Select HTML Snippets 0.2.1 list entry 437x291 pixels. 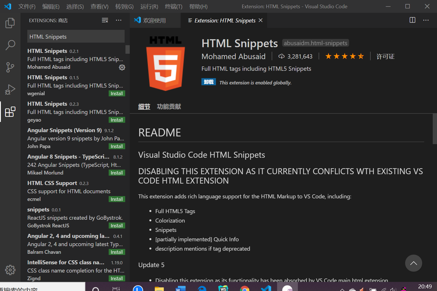75,59
